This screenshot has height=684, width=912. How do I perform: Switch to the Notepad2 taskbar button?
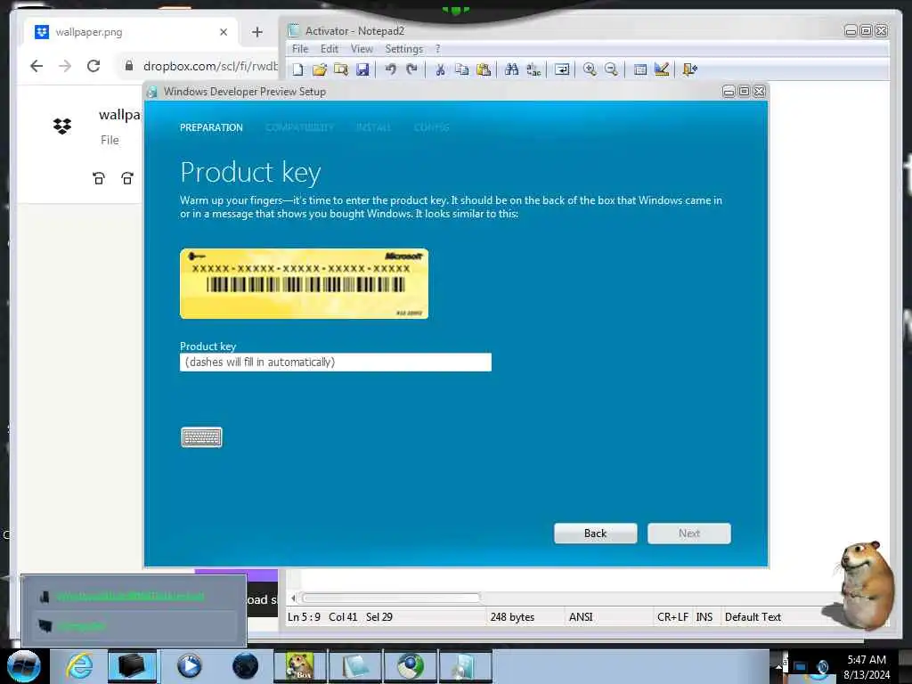(354, 666)
